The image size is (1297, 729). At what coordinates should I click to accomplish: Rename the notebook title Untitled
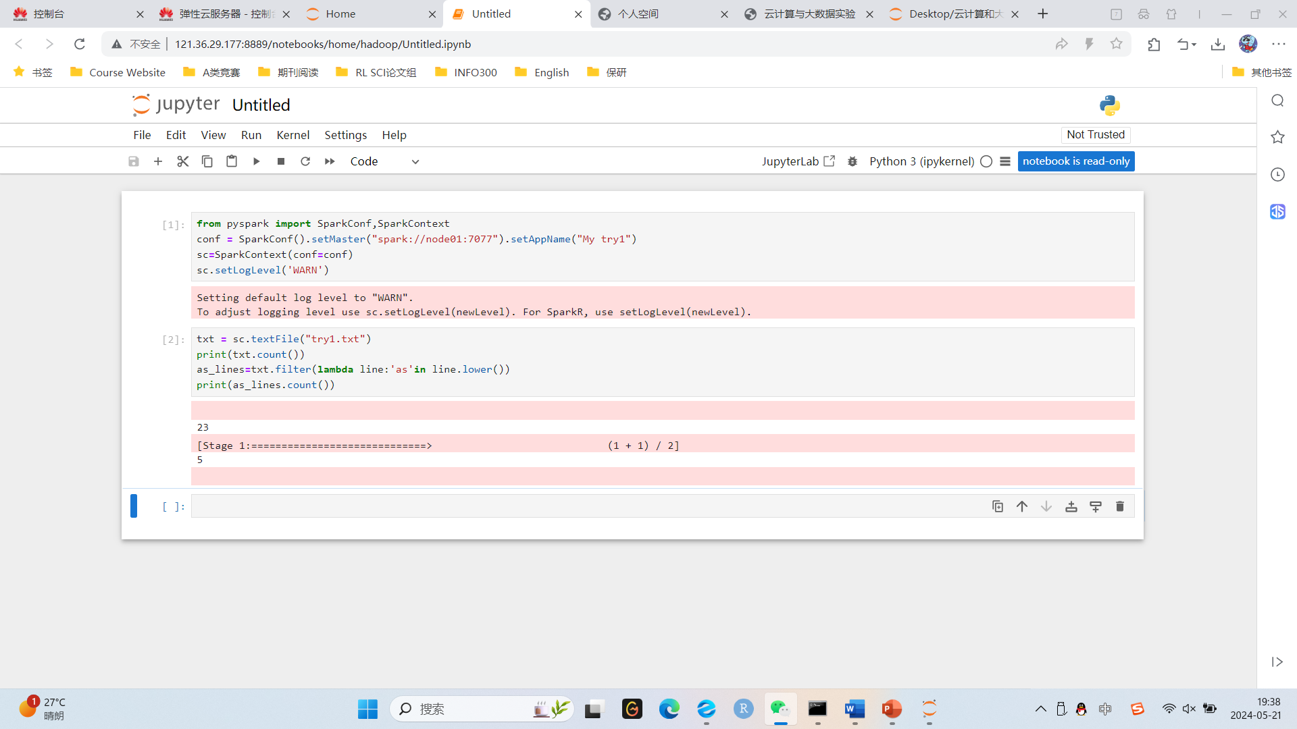(x=261, y=105)
